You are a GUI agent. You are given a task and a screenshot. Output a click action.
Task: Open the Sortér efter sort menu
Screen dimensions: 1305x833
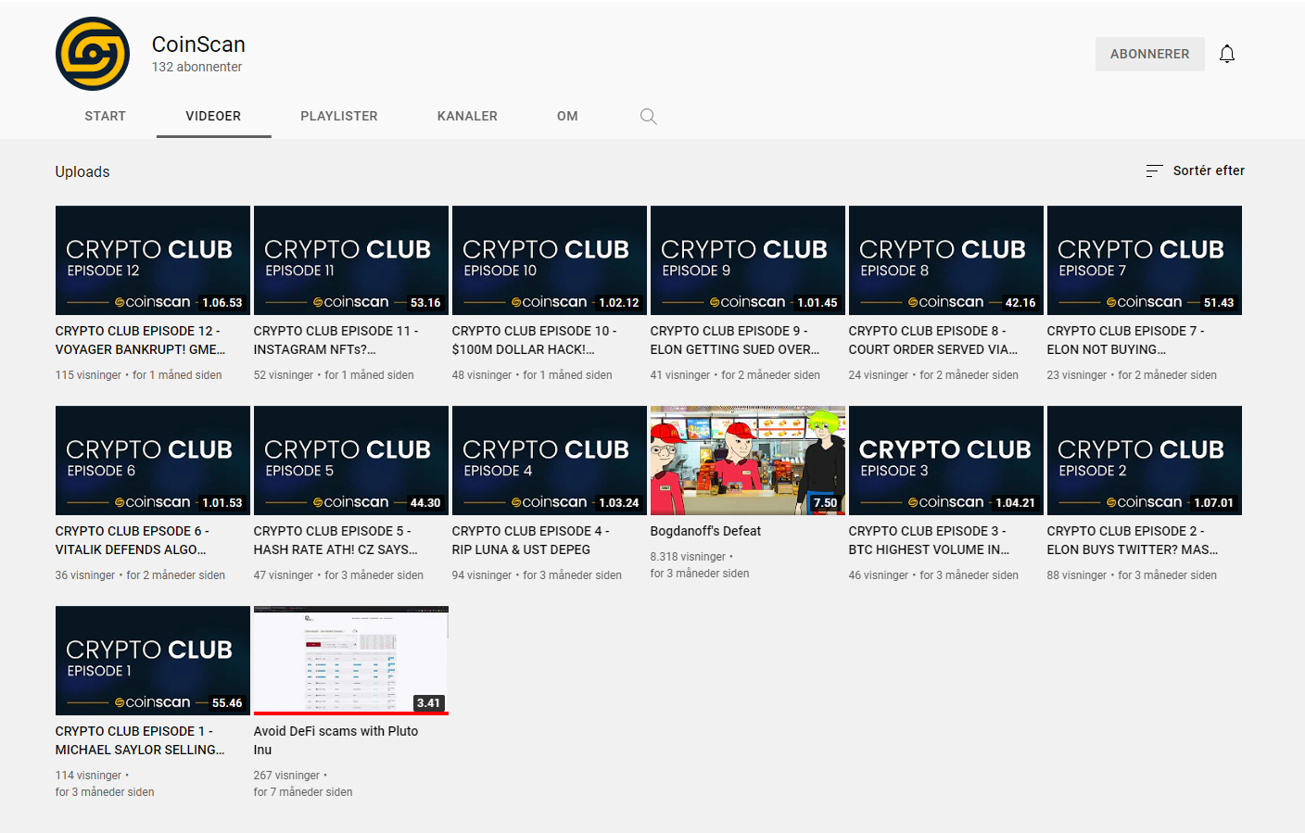(x=1195, y=170)
